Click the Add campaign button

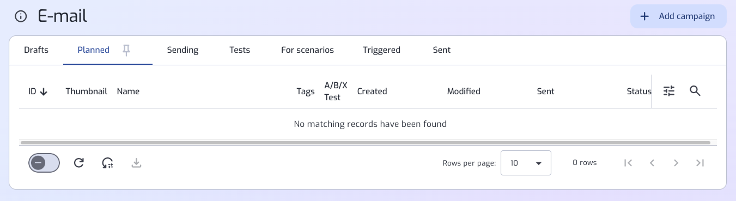678,16
